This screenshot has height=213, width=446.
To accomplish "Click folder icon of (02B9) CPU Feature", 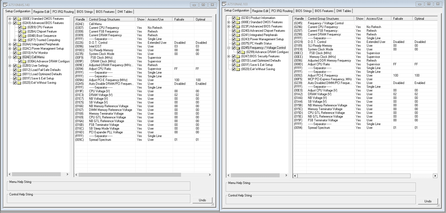I will pos(24,27).
